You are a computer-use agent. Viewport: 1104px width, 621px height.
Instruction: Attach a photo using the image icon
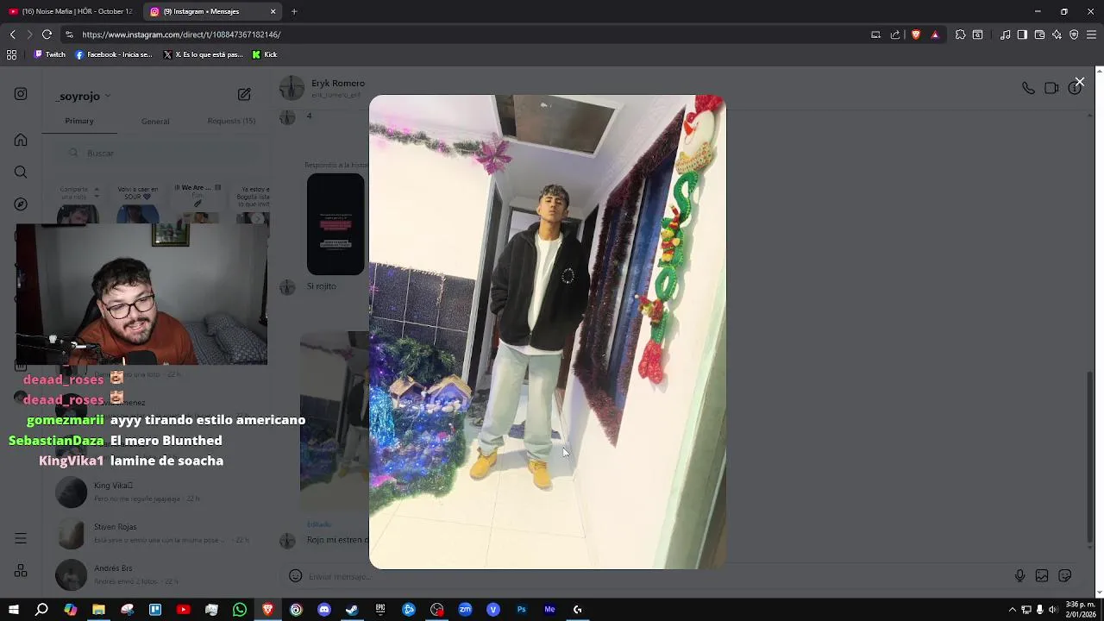tap(1042, 576)
